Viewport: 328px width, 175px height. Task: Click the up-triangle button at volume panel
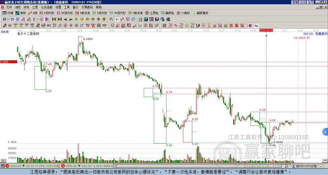[x=3, y=161]
